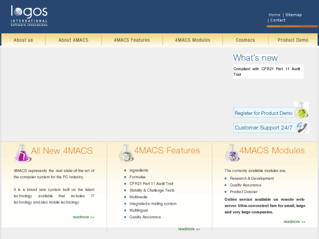Open the Contact link
This screenshot has height=239, width=319.
[x=278, y=20]
